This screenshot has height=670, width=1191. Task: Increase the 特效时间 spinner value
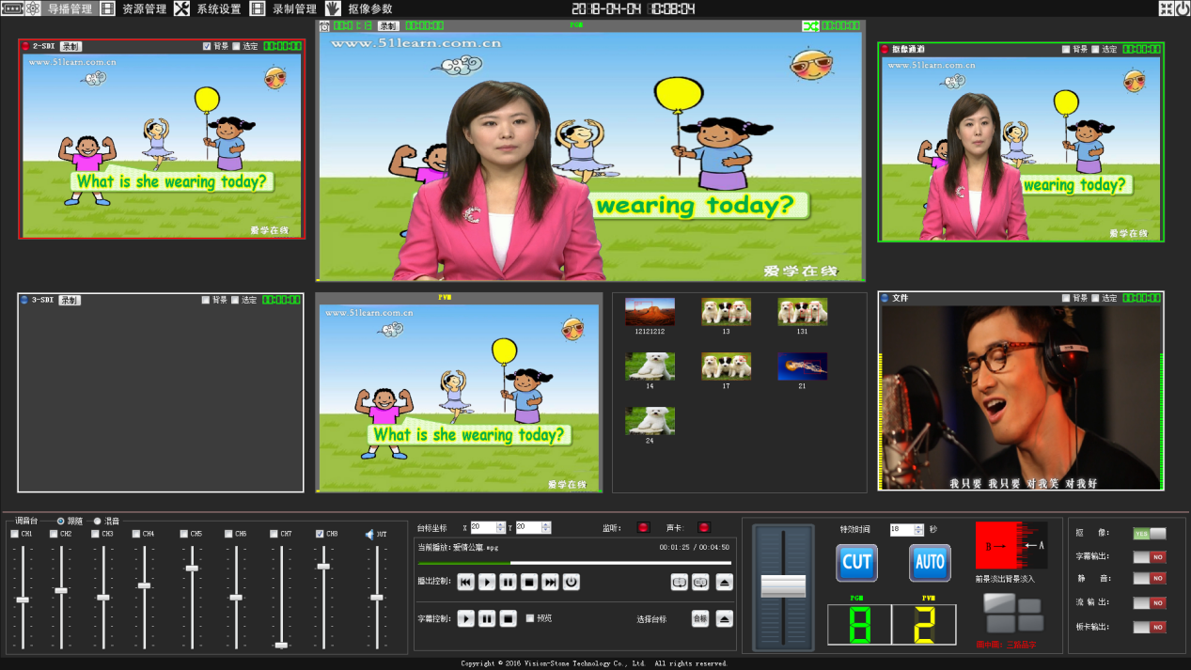coord(920,526)
